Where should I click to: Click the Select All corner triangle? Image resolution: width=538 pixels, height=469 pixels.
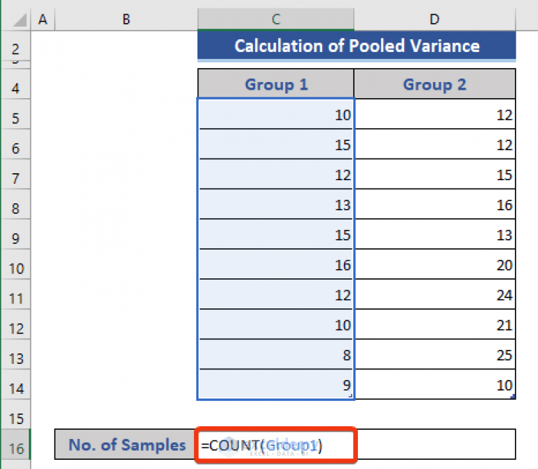[x=20, y=20]
